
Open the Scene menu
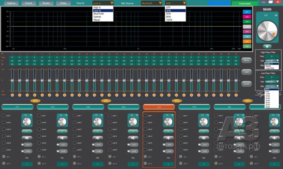click(x=28, y=3)
